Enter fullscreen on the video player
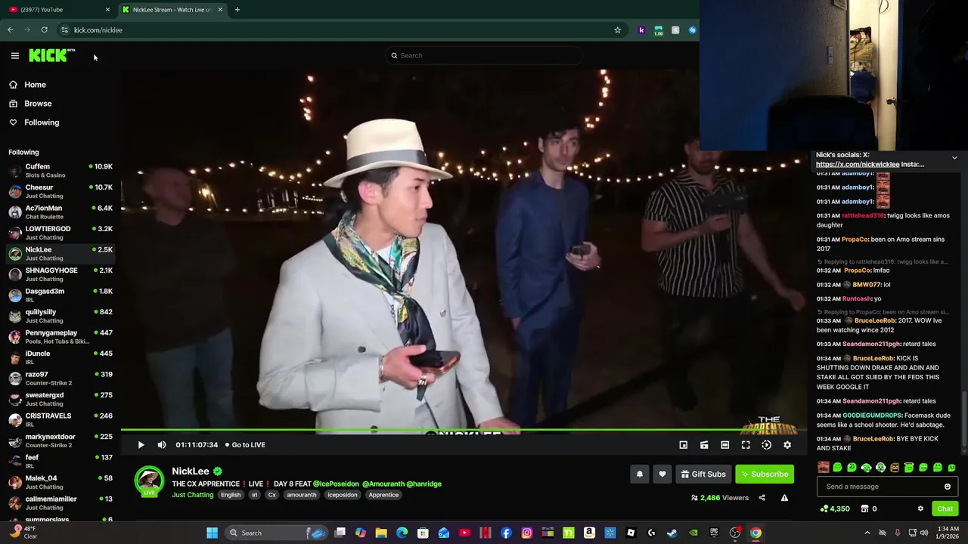 (746, 445)
